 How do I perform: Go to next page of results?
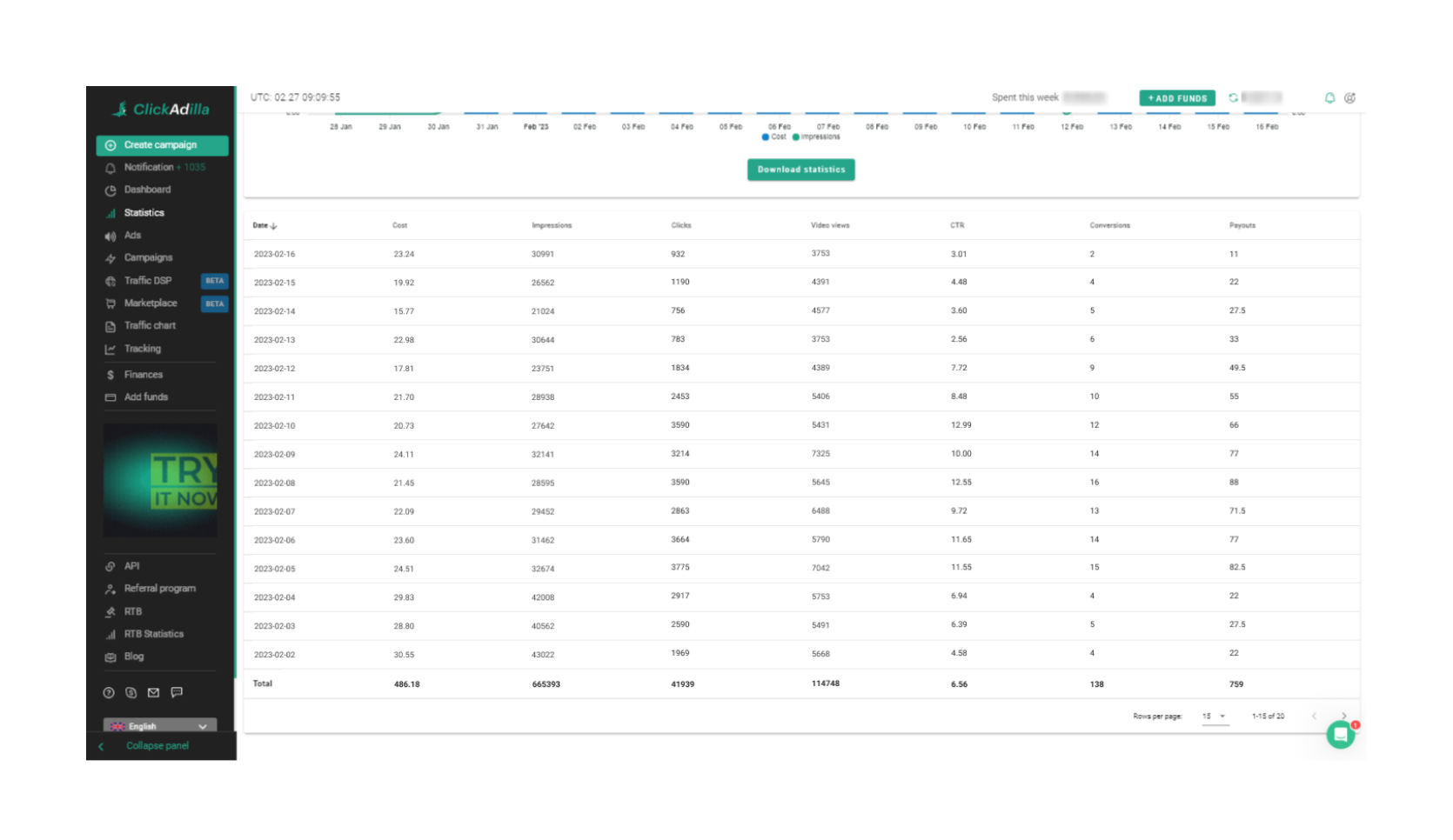(x=1343, y=716)
